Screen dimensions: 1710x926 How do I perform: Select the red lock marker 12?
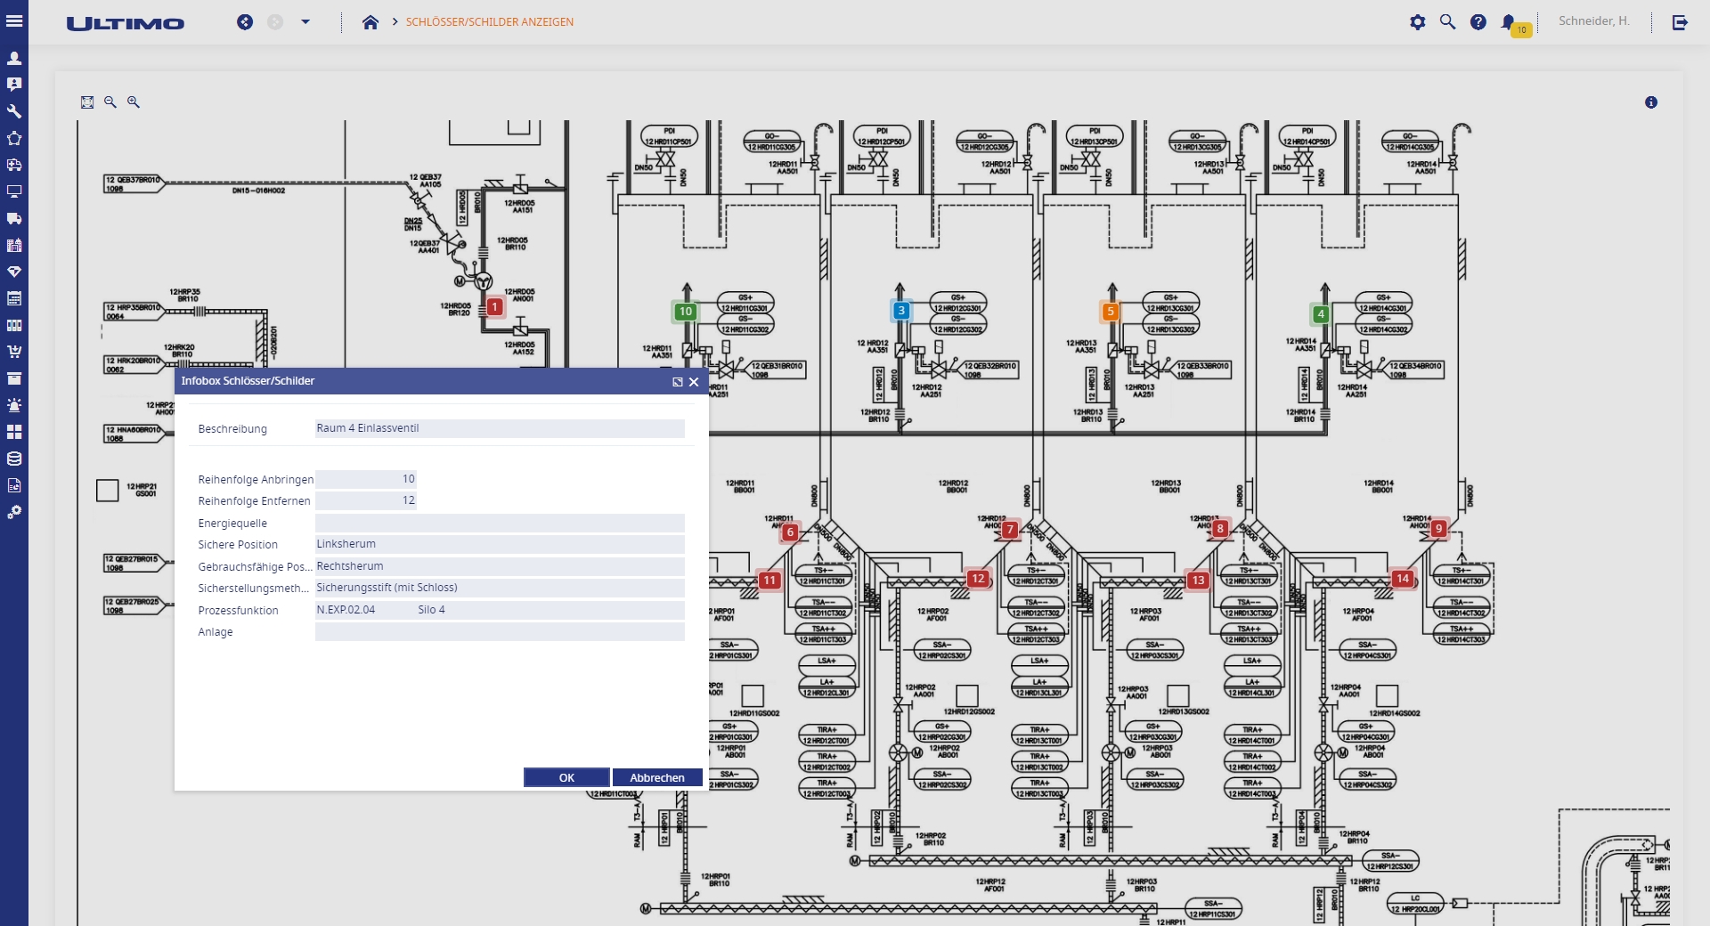[979, 579]
